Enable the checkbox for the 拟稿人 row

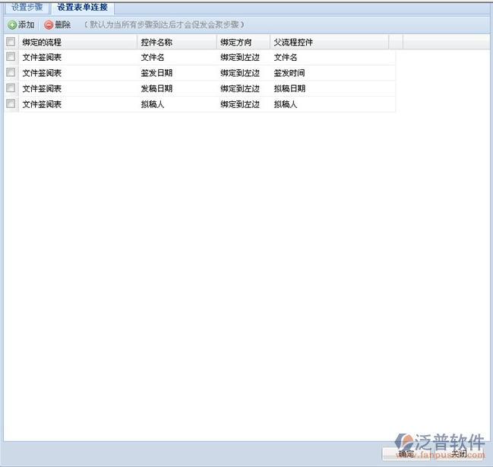11,104
